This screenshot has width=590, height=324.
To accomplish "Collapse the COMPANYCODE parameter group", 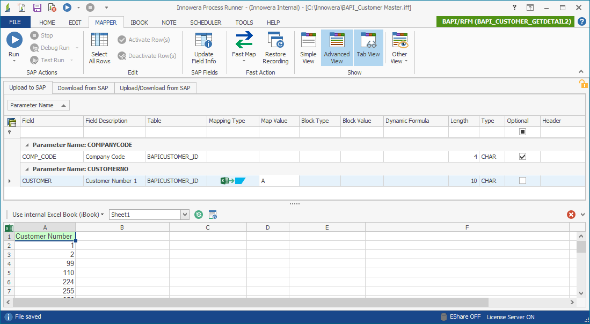I will pos(28,144).
